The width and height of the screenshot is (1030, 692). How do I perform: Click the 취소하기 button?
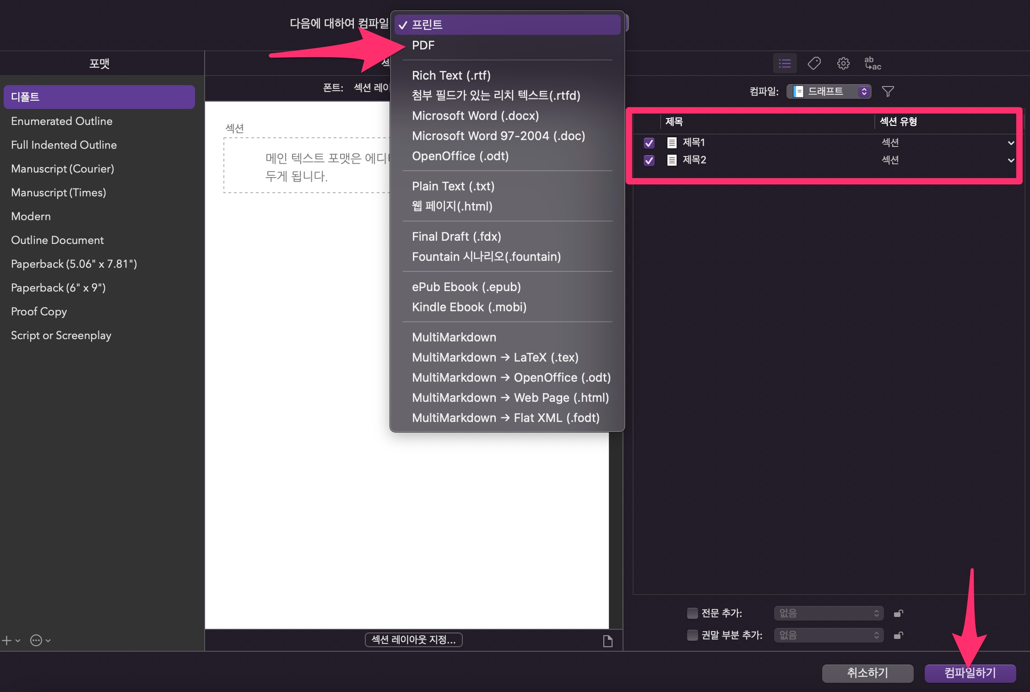(x=867, y=673)
